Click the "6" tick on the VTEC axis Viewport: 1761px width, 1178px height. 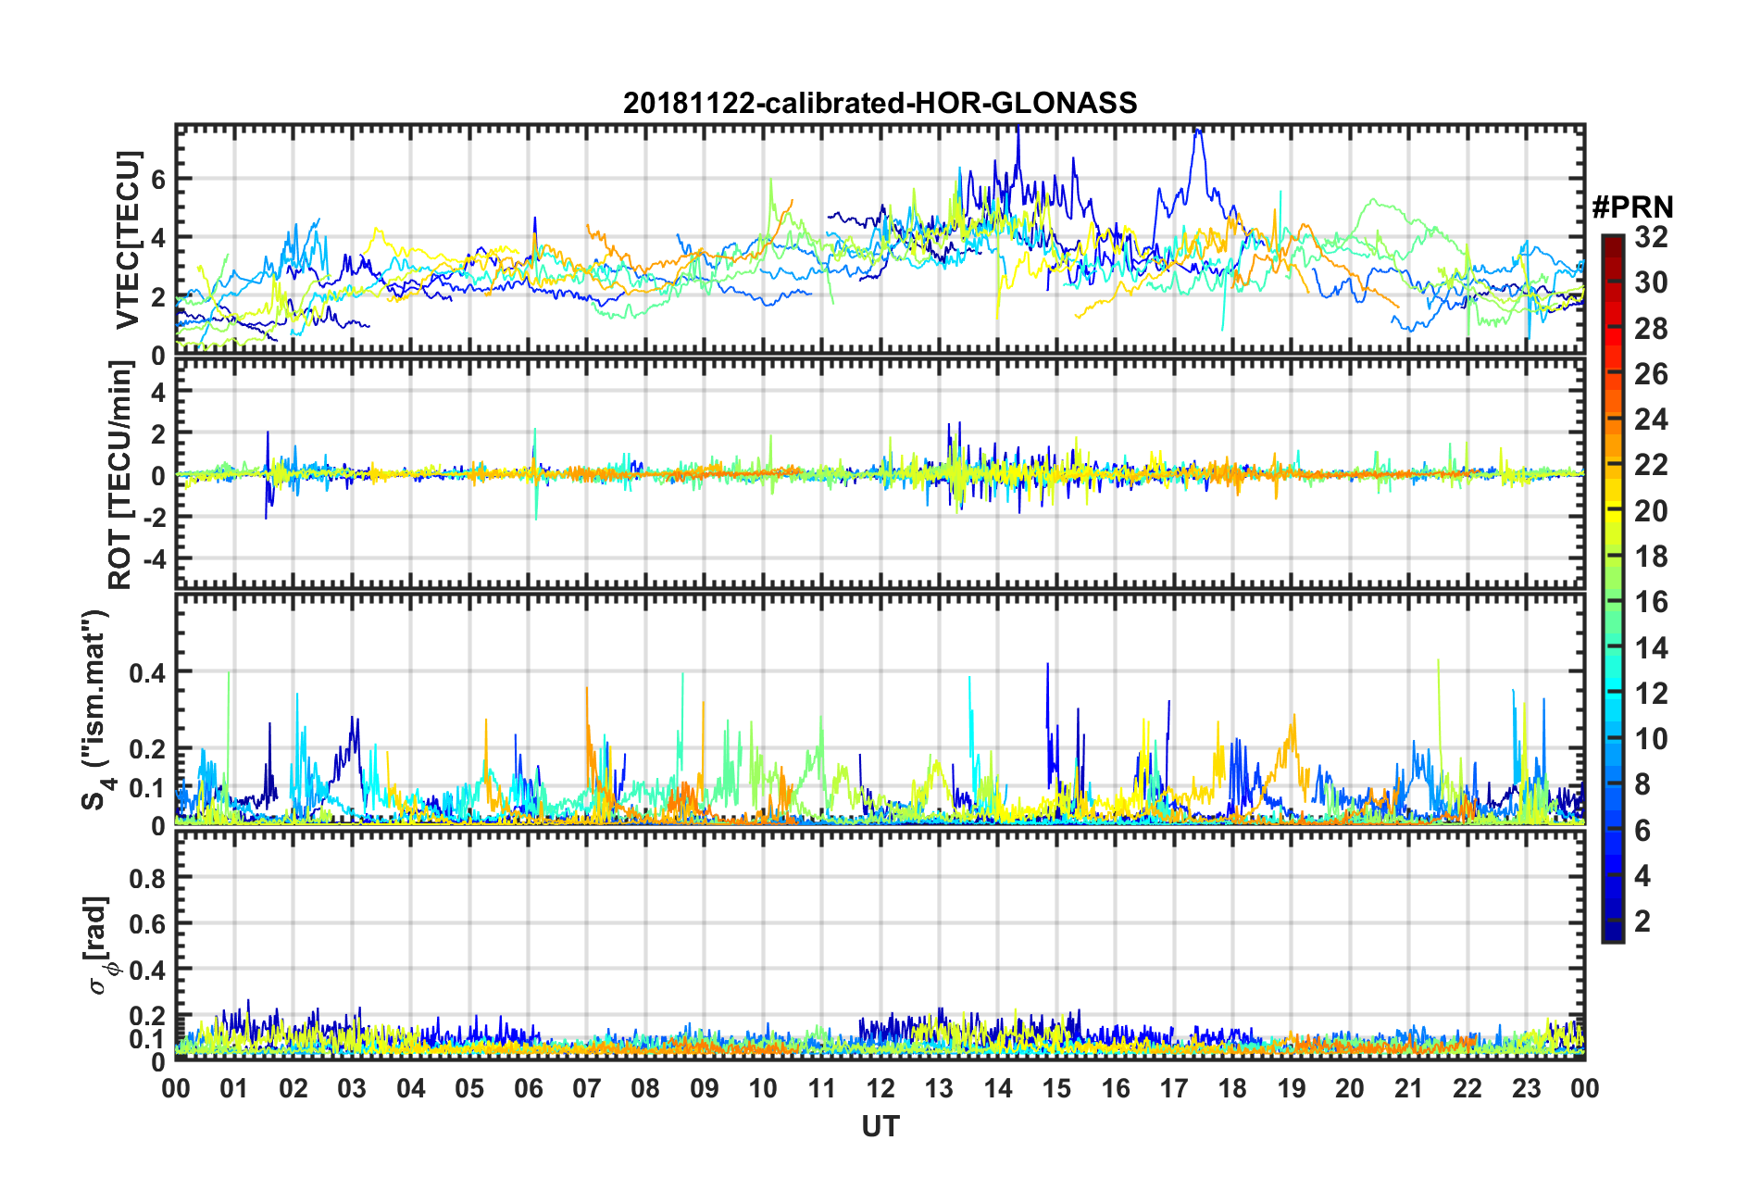click(157, 180)
